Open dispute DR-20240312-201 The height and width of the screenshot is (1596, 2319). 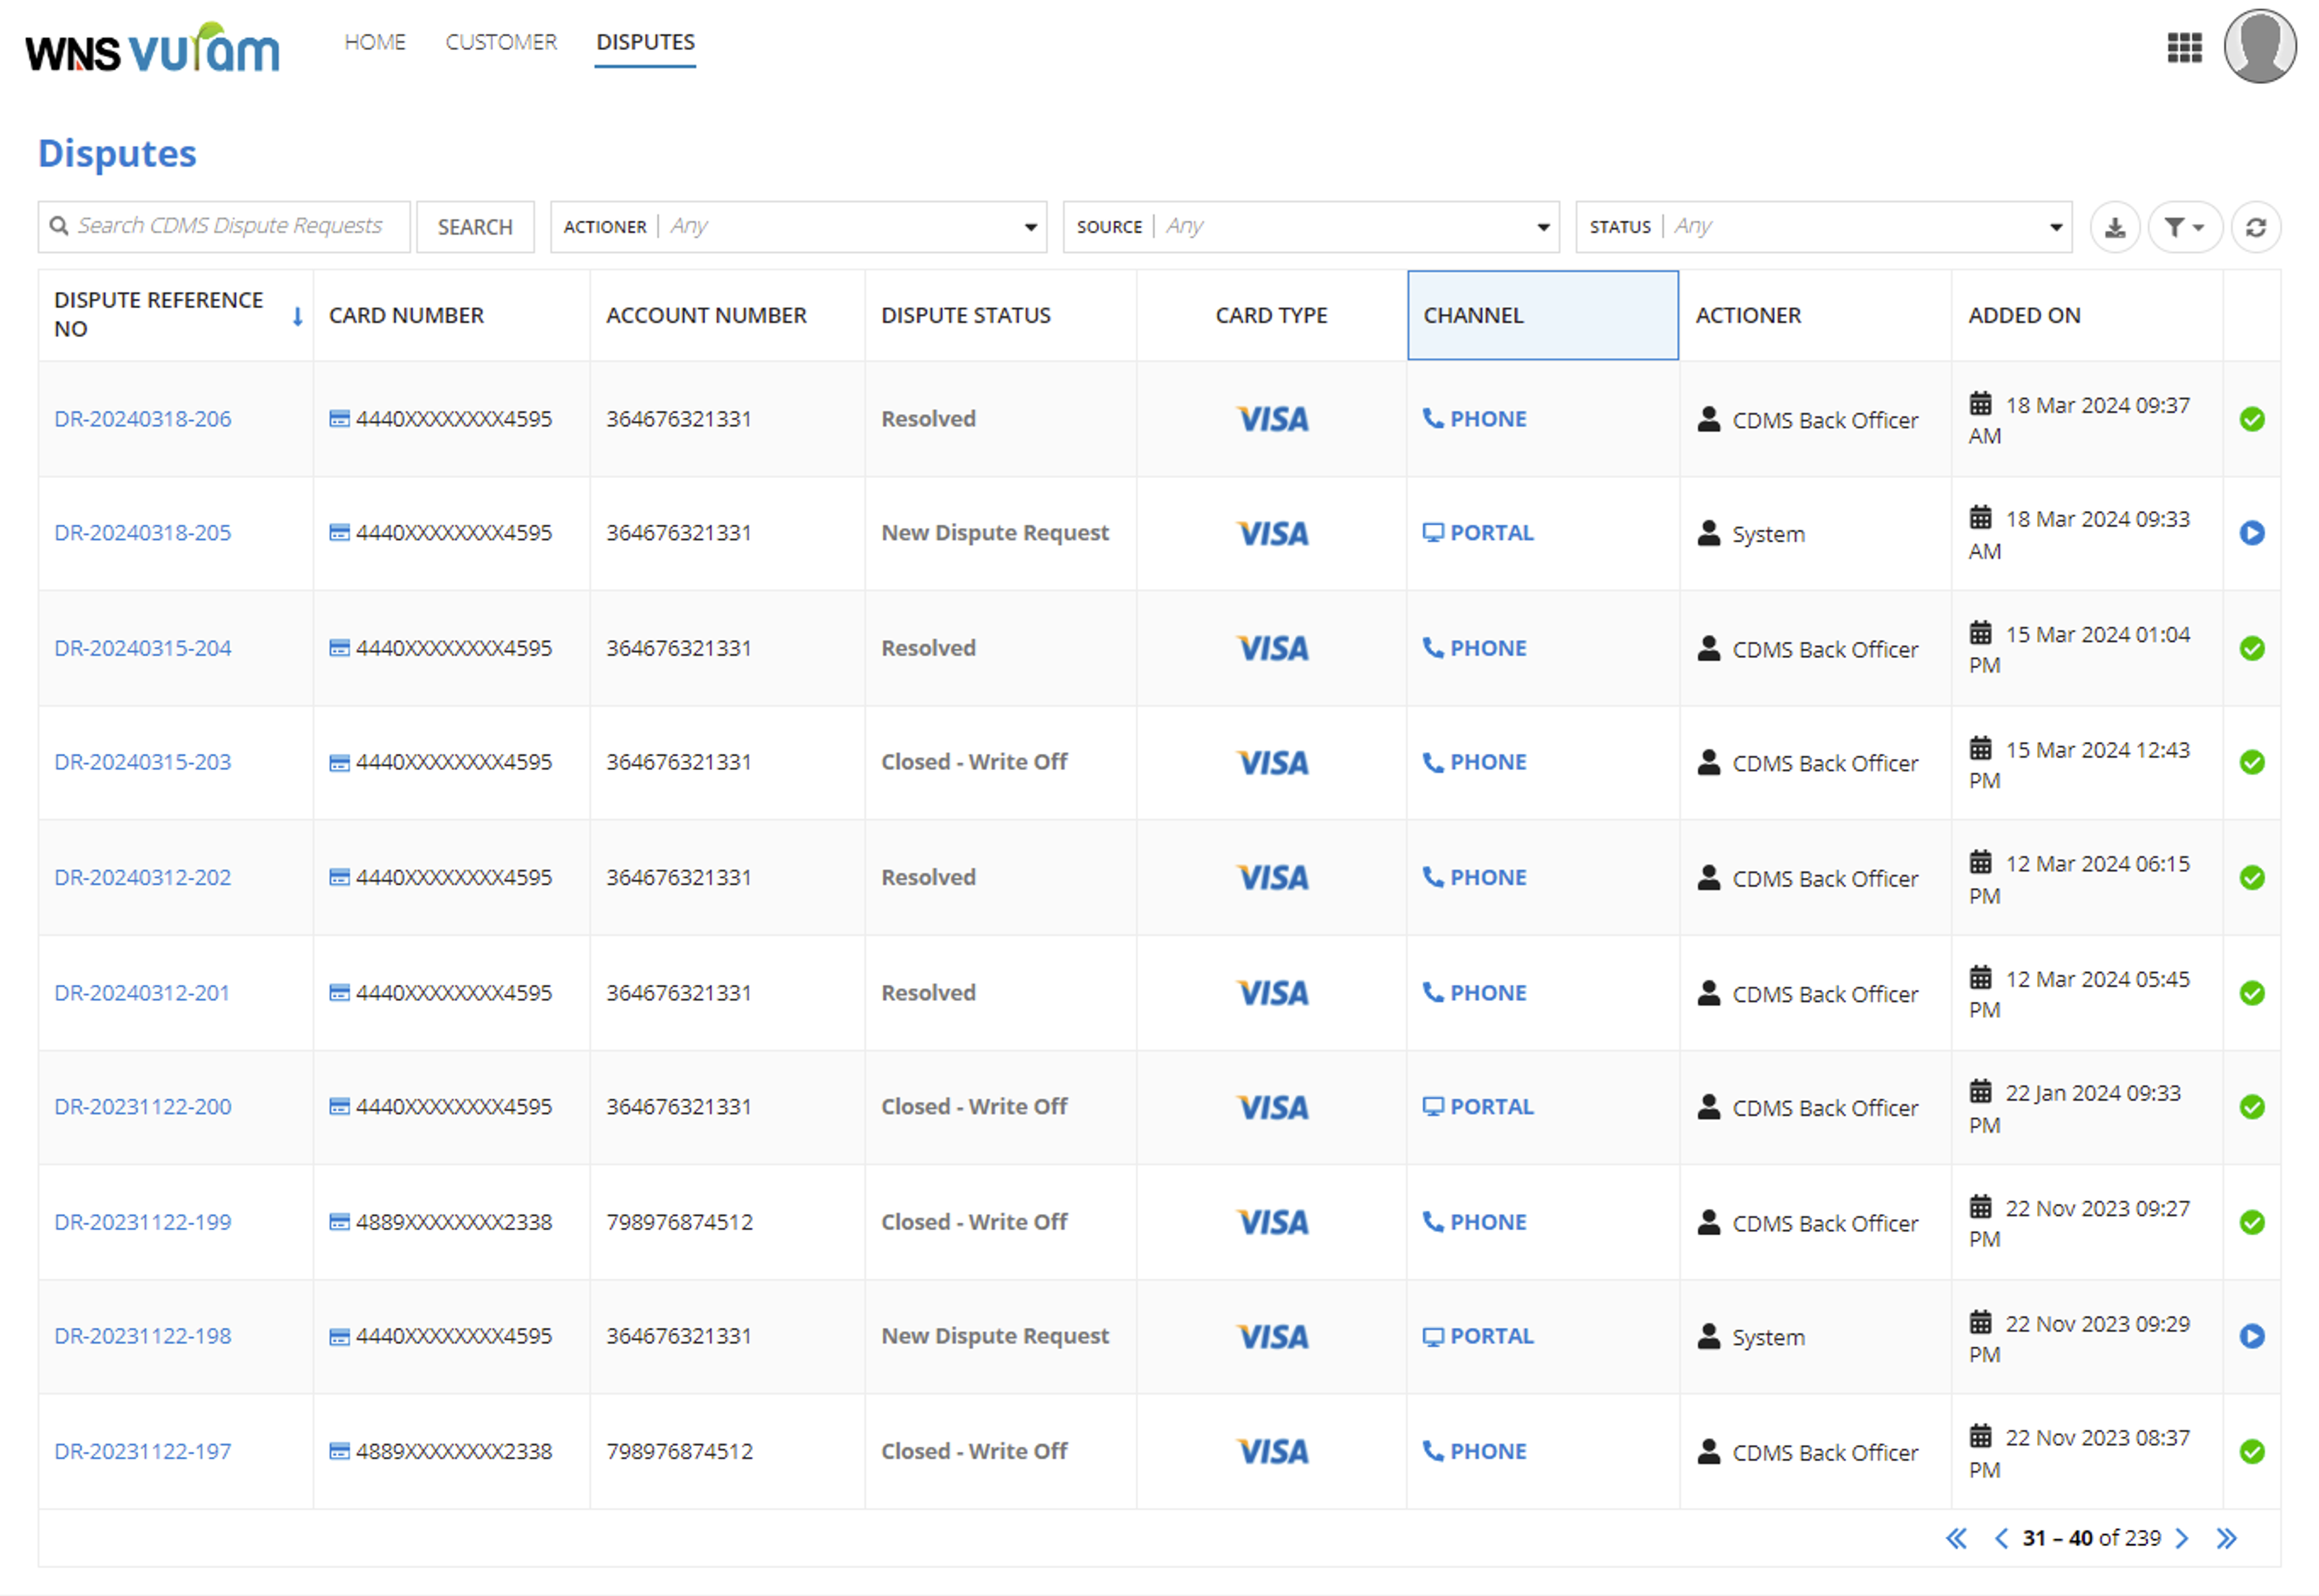point(141,993)
